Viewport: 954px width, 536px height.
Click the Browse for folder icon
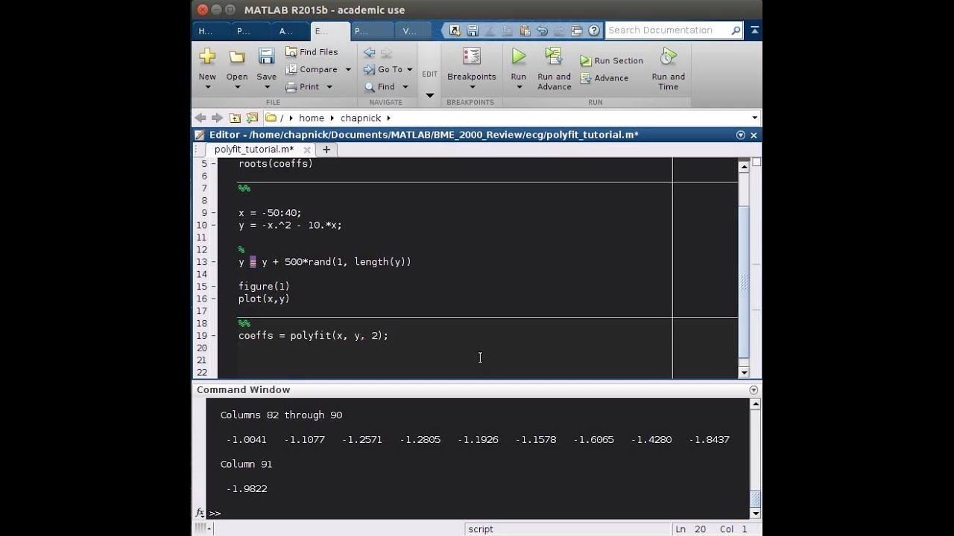click(252, 118)
